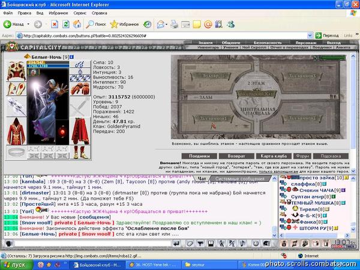The width and height of the screenshot is (360, 270).
Task: Open the smiley emoticons icon in chat bar
Action: pyautogui.click(x=256, y=244)
